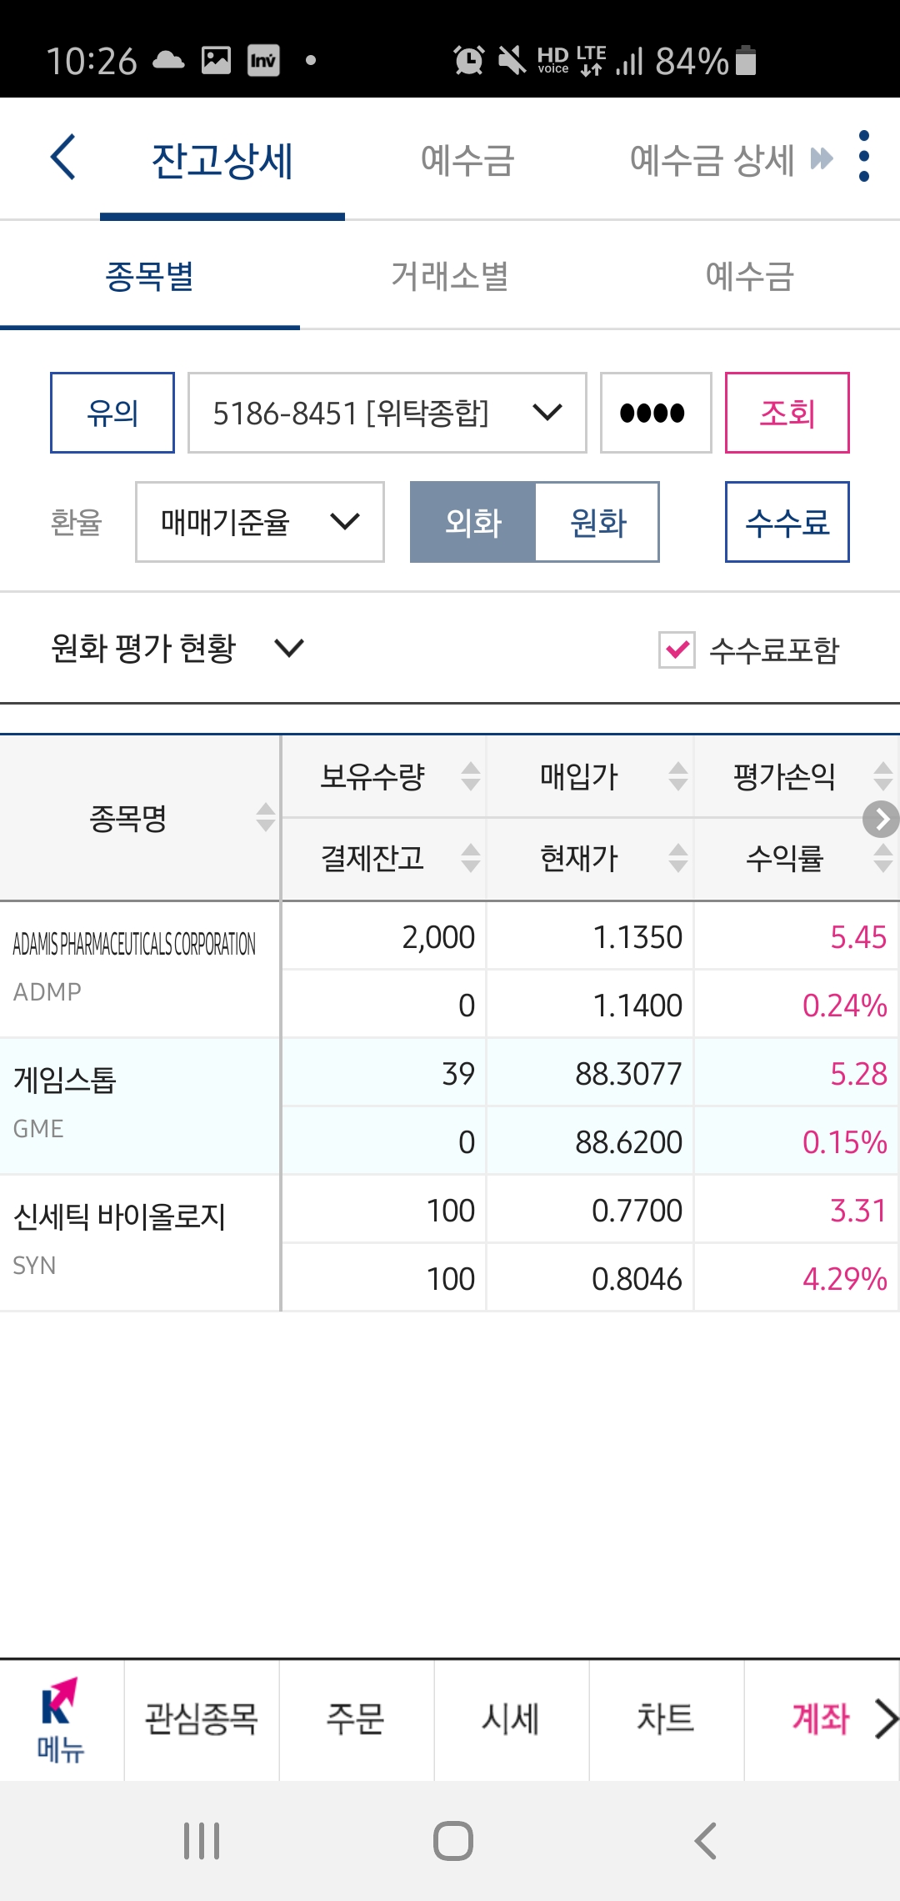Tap SYN purchase price 0.7700
Screen dimensions: 900x1901
pos(637,1211)
